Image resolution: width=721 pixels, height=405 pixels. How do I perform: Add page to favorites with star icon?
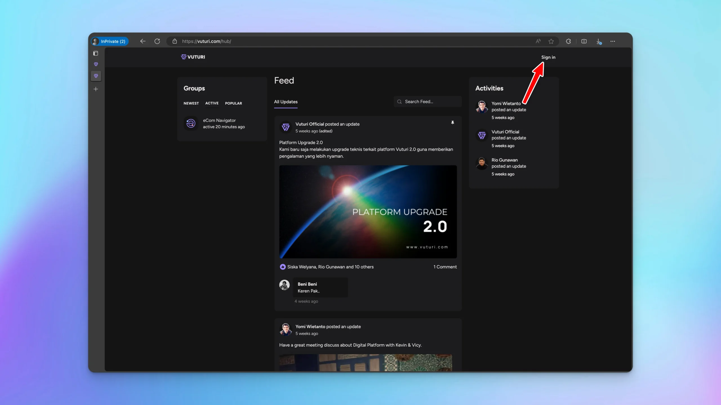click(551, 41)
